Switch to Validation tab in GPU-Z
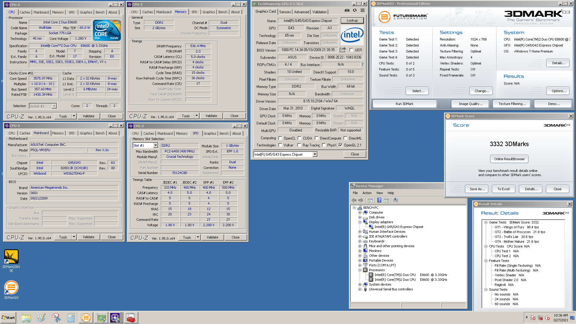Image resolution: width=576 pixels, height=324 pixels. coord(319,12)
